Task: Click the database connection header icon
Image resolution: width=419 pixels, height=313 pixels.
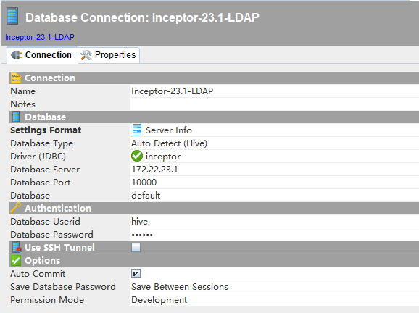Action: click(x=12, y=17)
